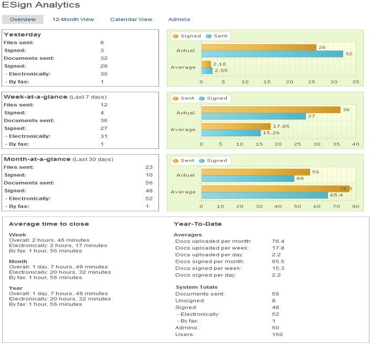Click Week-at-a-glance Files sent value 12
Viewport: 371px width, 346px height.
[x=104, y=105]
